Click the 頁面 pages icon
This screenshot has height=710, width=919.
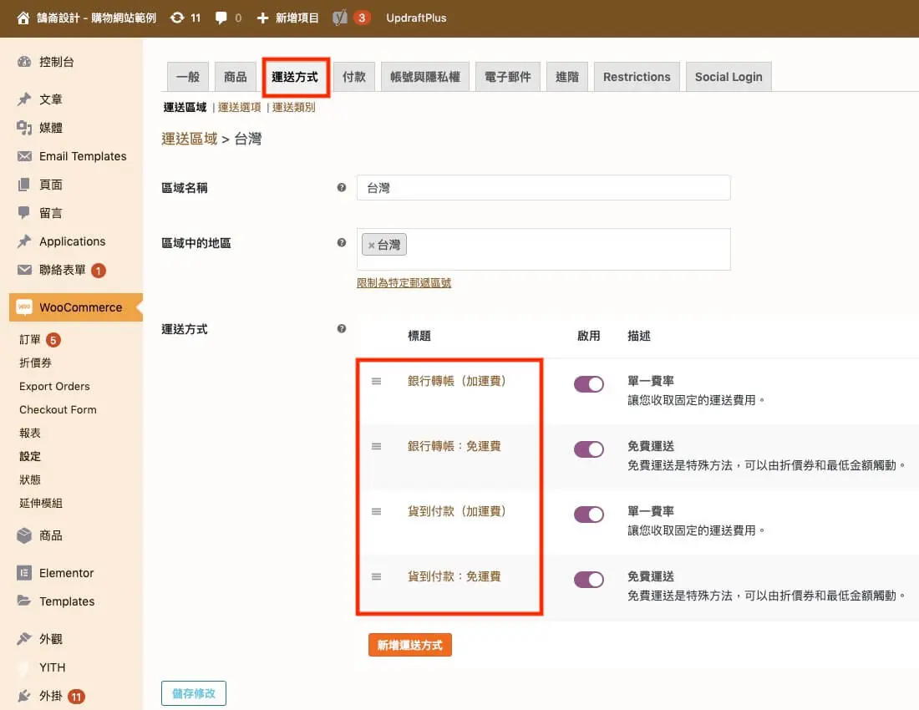click(24, 185)
